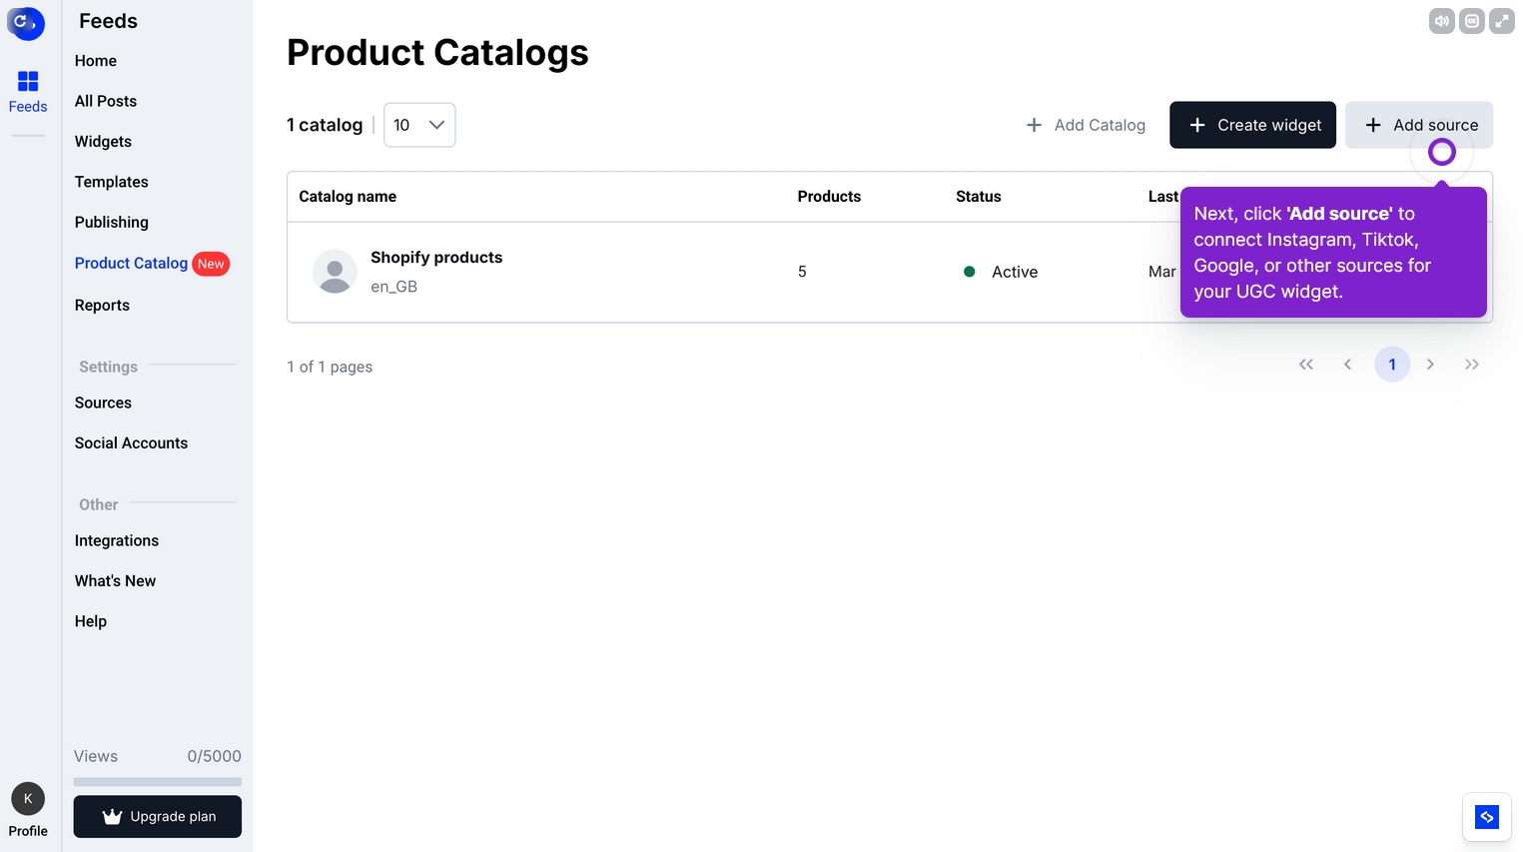The height and width of the screenshot is (852, 1523).
Task: Expand the tutorial video to fullscreen
Action: click(x=1501, y=20)
